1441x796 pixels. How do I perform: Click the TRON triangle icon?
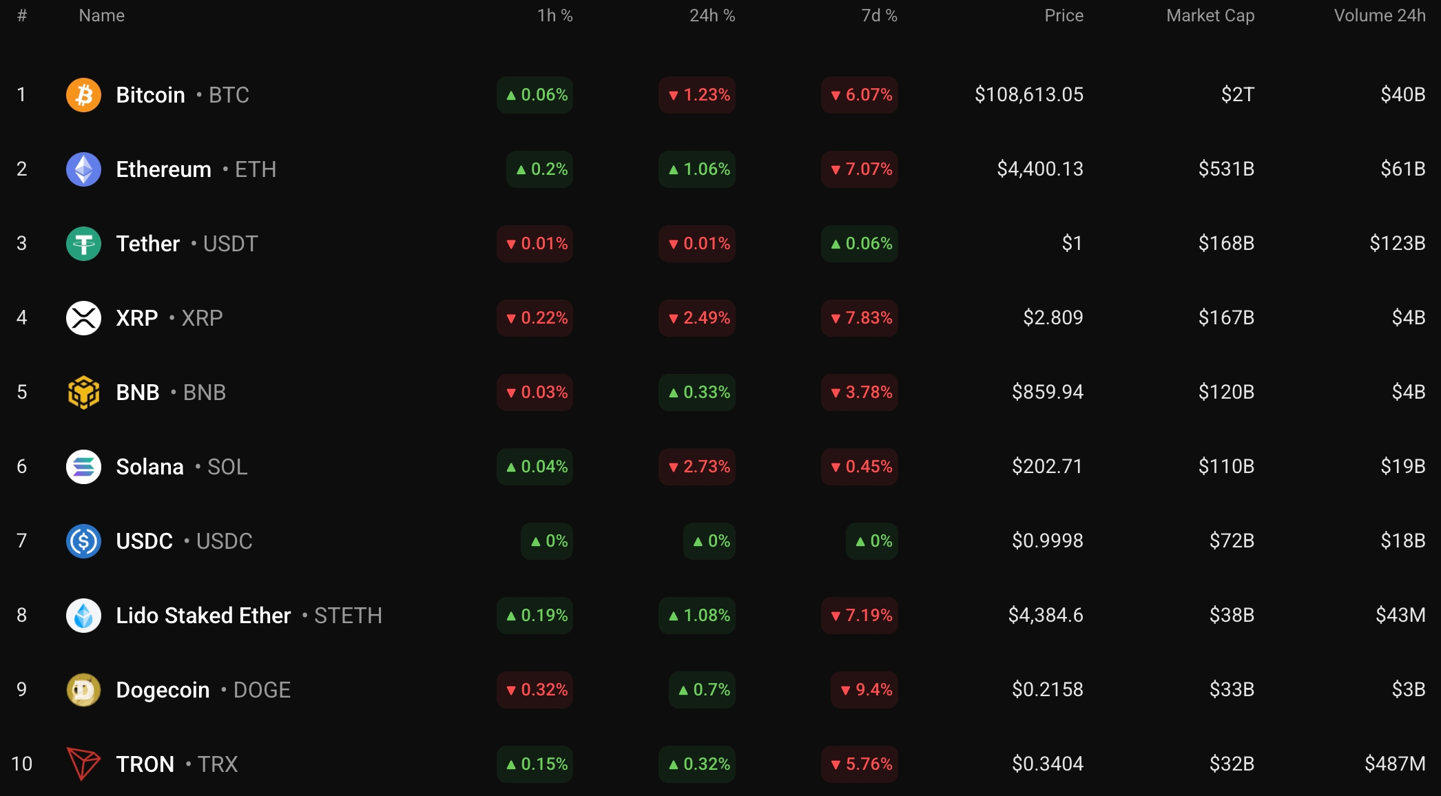click(x=83, y=764)
